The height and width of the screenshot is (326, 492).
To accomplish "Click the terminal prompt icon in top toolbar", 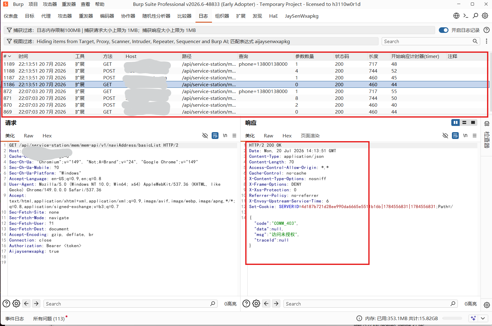I will pos(466,16).
